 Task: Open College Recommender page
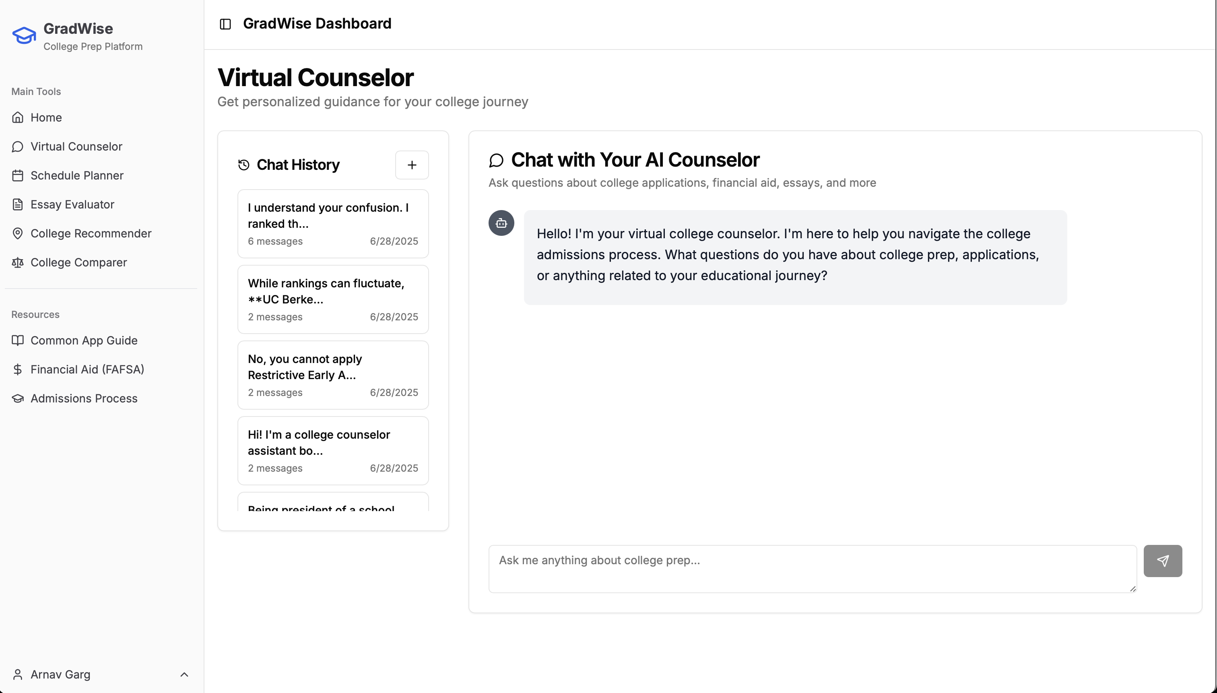click(91, 234)
